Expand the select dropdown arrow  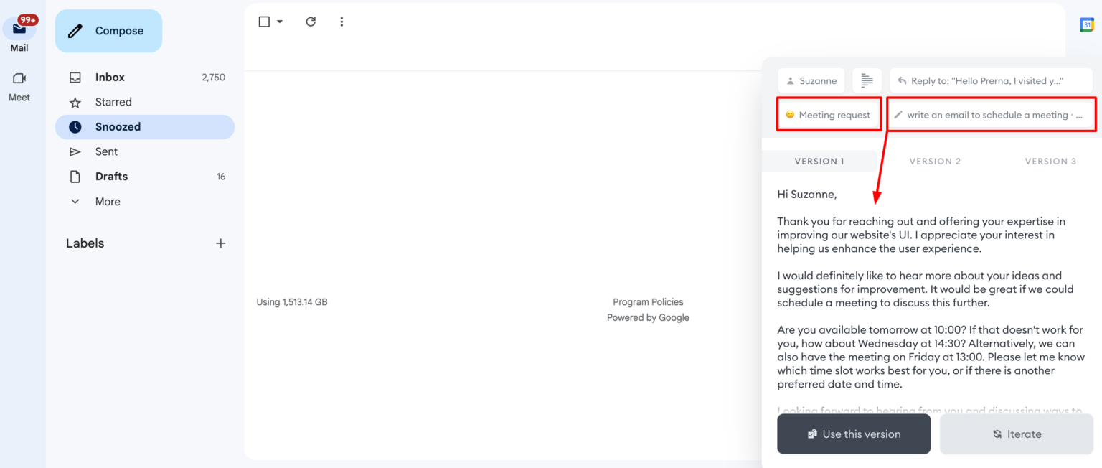(x=280, y=22)
